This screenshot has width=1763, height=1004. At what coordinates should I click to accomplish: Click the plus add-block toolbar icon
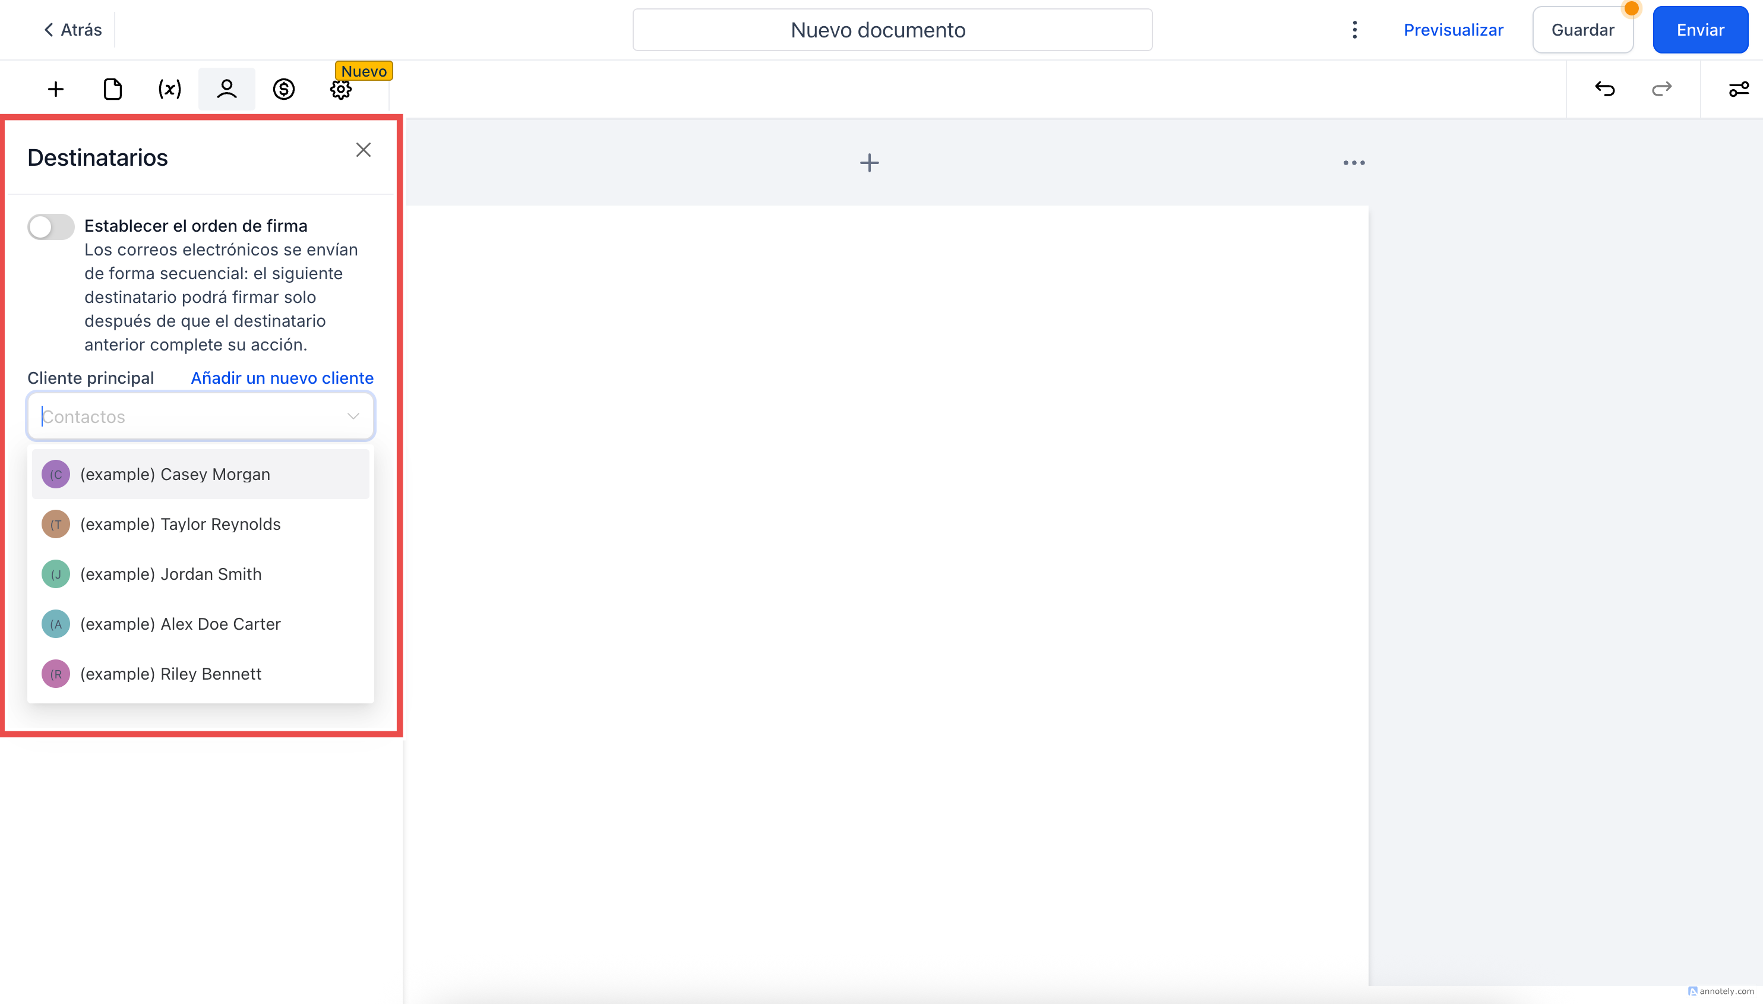point(56,89)
